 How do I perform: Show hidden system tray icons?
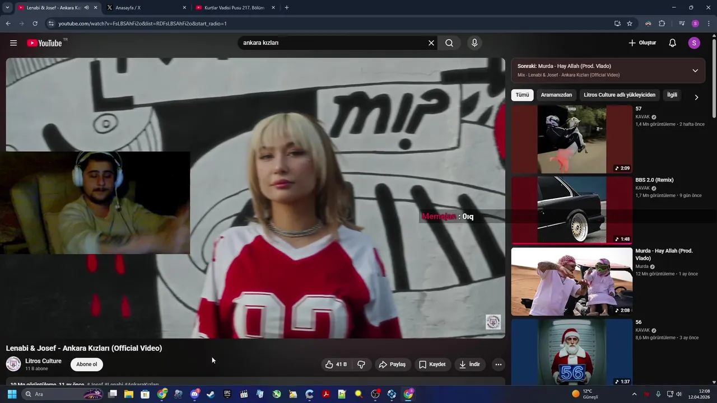[x=634, y=394]
